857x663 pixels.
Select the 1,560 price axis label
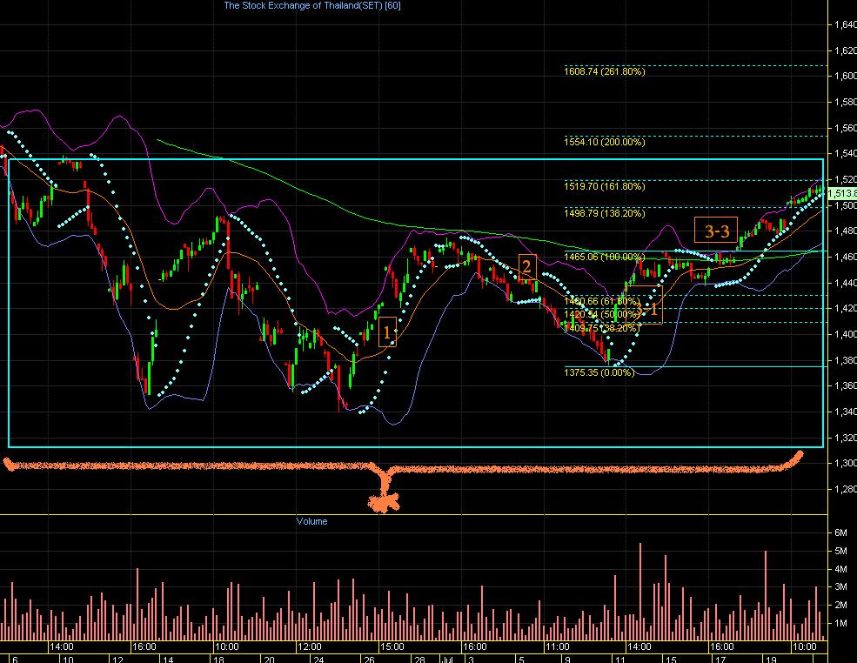click(845, 128)
